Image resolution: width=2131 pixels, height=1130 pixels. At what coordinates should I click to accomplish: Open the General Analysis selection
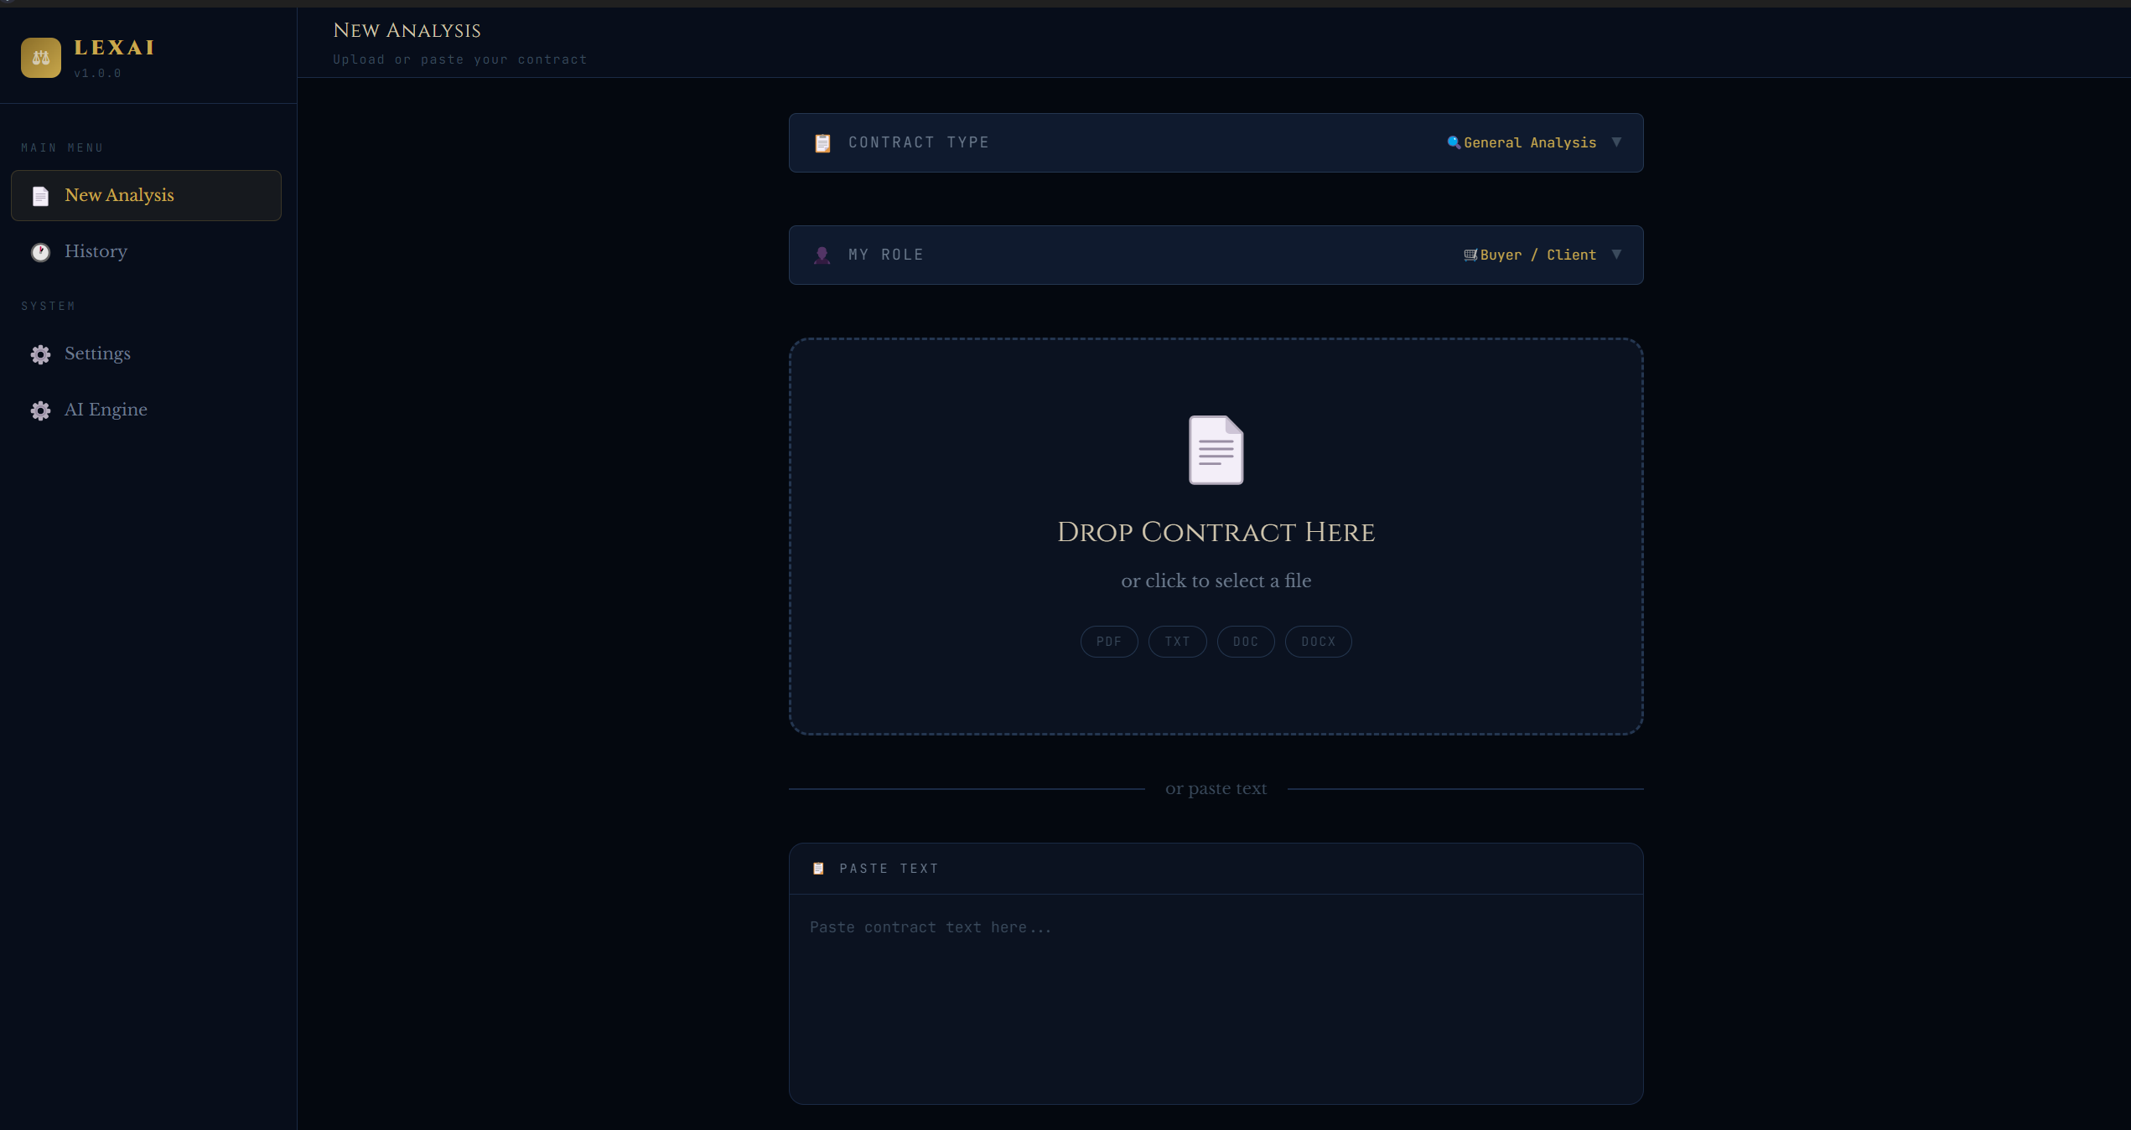pos(1529,143)
